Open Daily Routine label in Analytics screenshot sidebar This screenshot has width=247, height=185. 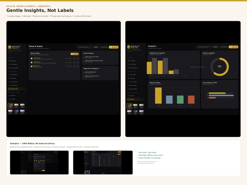point(133,75)
